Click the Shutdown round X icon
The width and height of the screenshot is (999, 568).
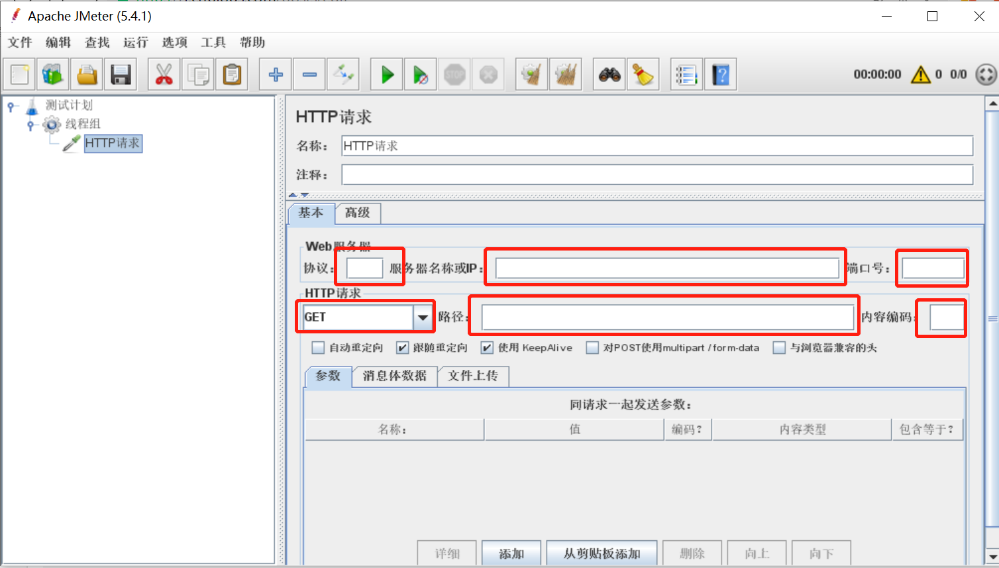(488, 74)
